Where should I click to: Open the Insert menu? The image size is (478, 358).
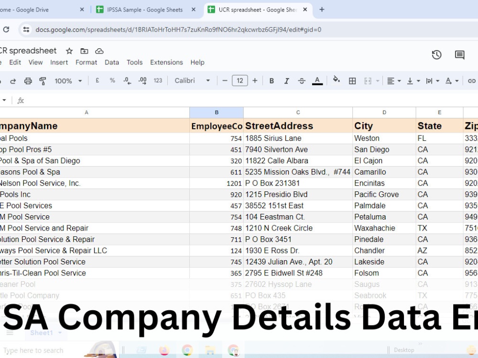(x=59, y=63)
